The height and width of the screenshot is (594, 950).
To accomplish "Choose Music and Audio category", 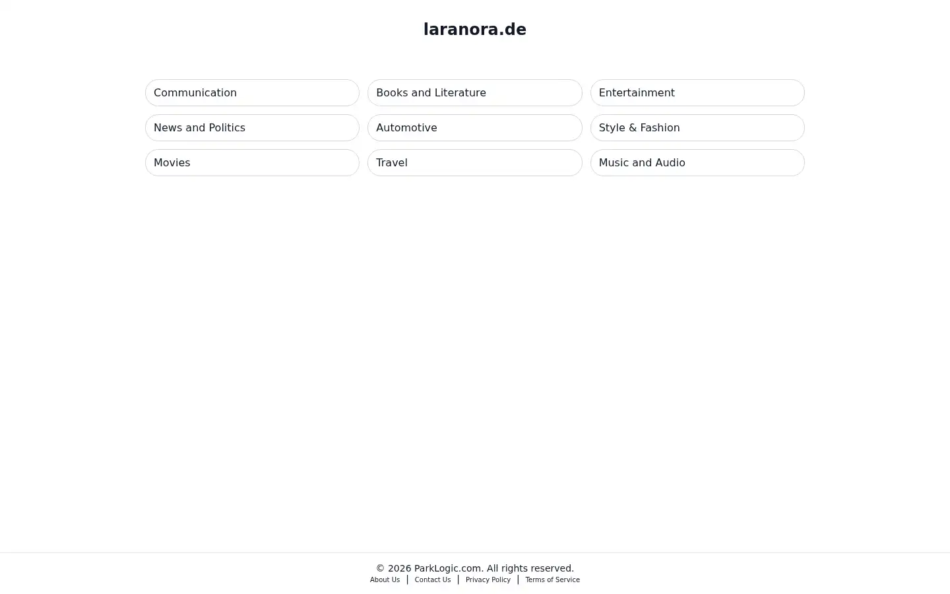I will click(697, 162).
